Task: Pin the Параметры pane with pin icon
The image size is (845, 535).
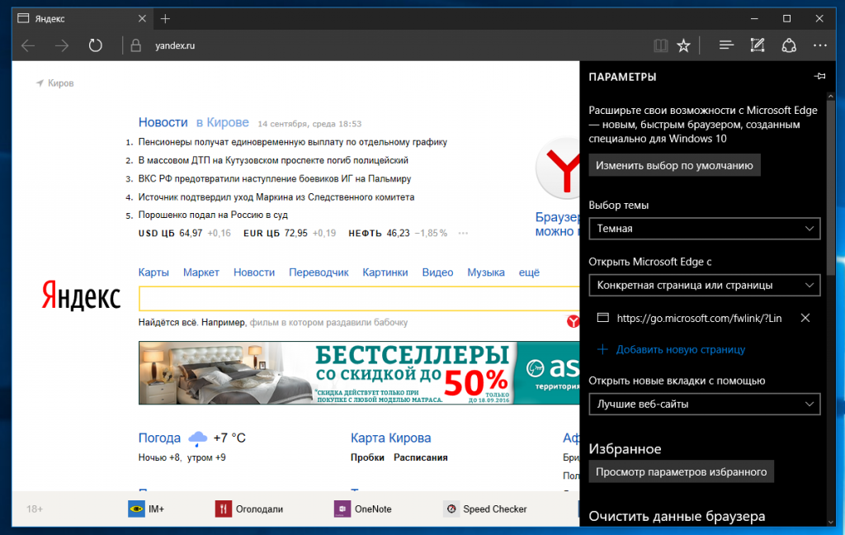Action: [x=819, y=77]
